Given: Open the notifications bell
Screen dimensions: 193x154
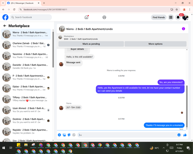Looking at the screenshot, I should [178, 17].
